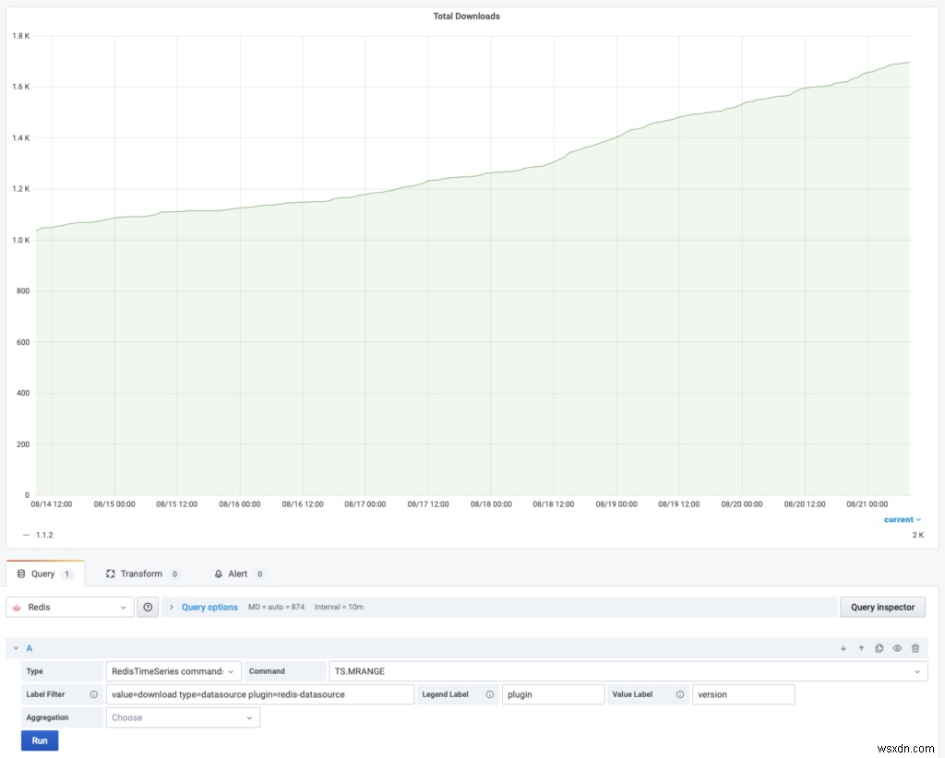This screenshot has height=758, width=945.
Task: Hide query A using the eye icon
Action: coord(896,648)
